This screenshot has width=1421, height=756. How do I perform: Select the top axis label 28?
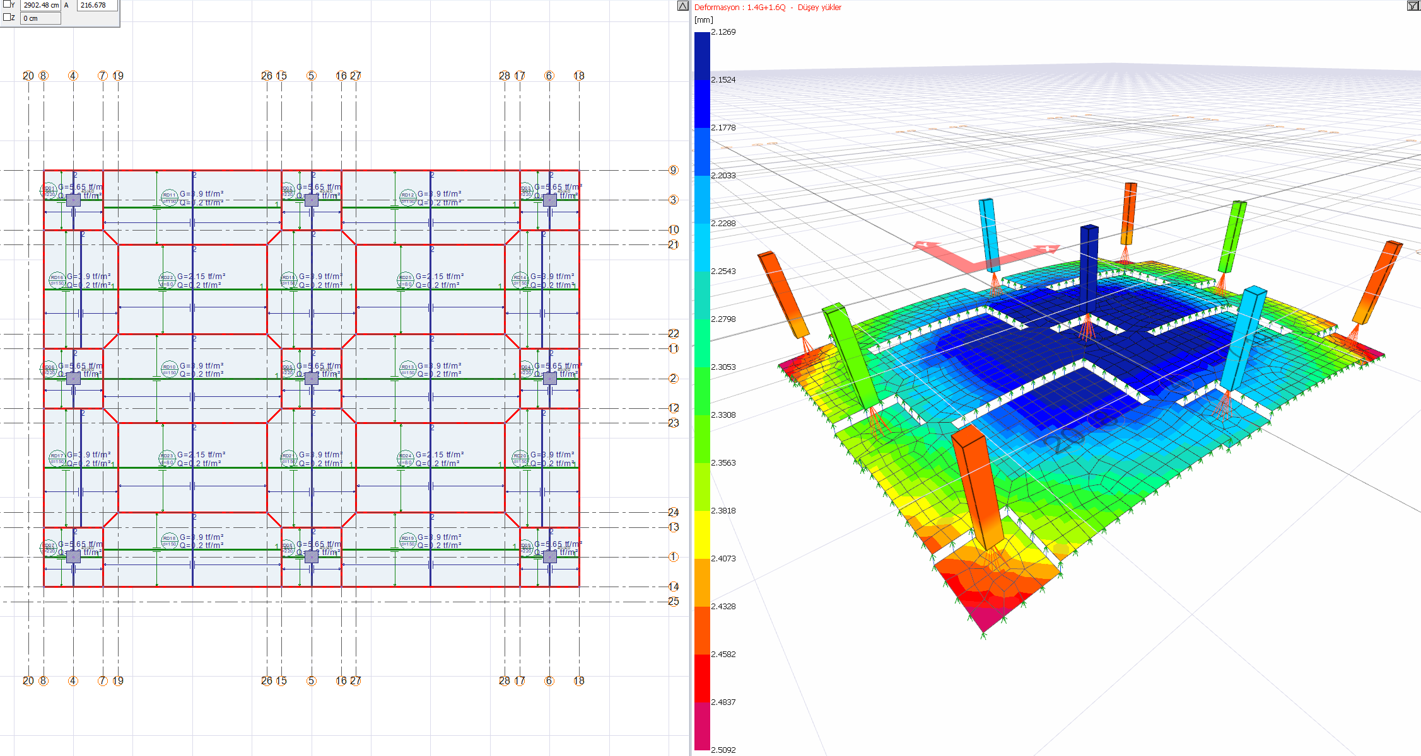pyautogui.click(x=505, y=76)
